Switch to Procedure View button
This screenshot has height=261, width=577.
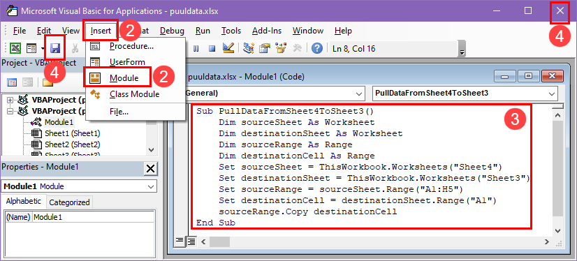[180, 241]
